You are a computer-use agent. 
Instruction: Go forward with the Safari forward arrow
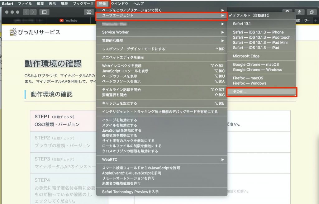point(33,12)
